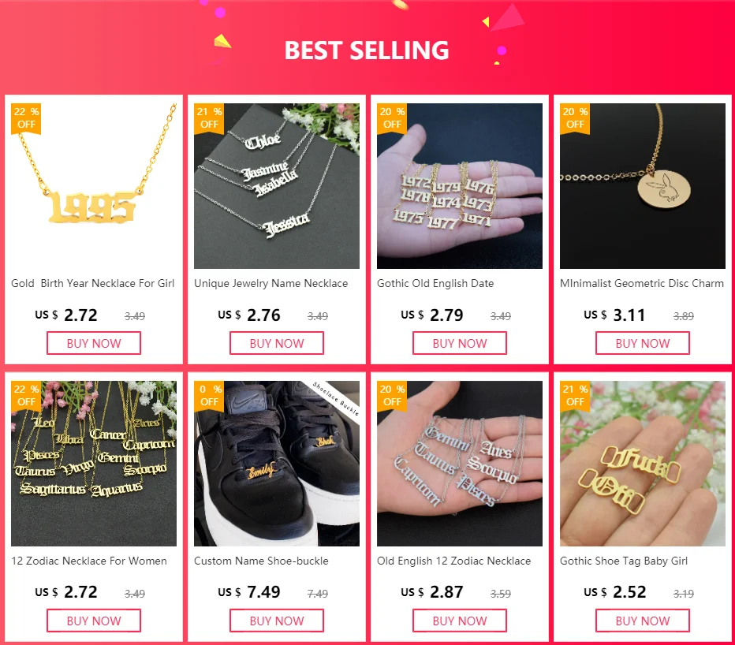Open the black sneaker shoe-buckle image
735x645 pixels.
(x=277, y=463)
